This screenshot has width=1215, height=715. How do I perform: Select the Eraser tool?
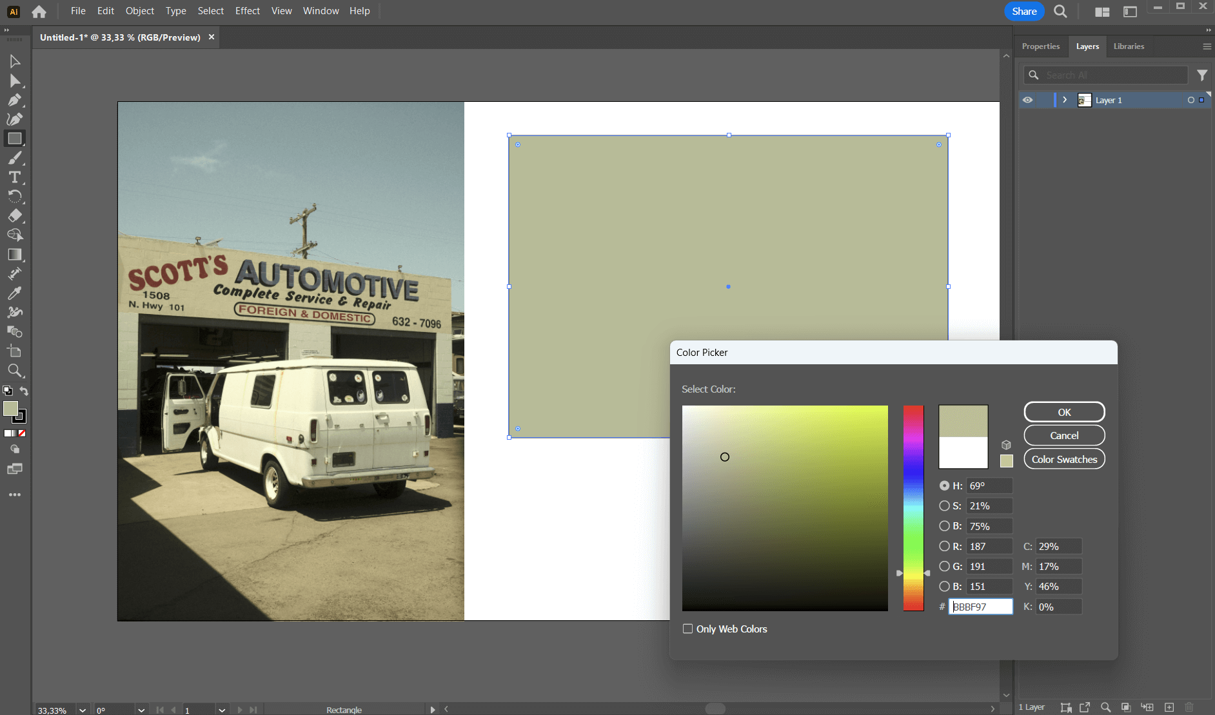[15, 216]
